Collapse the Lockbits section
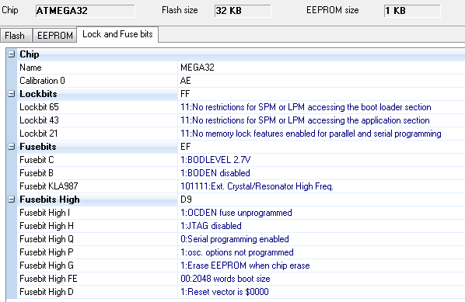This screenshot has width=465, height=302. coord(11,94)
